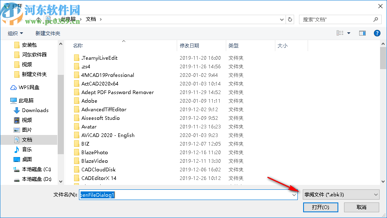Select 新建文件夹 folder in the sidebar

tap(34, 74)
